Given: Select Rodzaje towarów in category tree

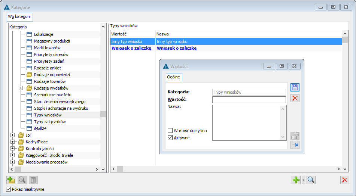Looking at the screenshot, I should tap(50, 81).
